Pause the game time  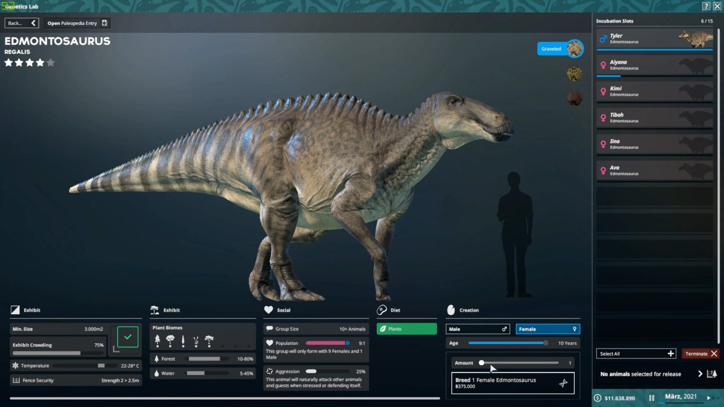652,398
